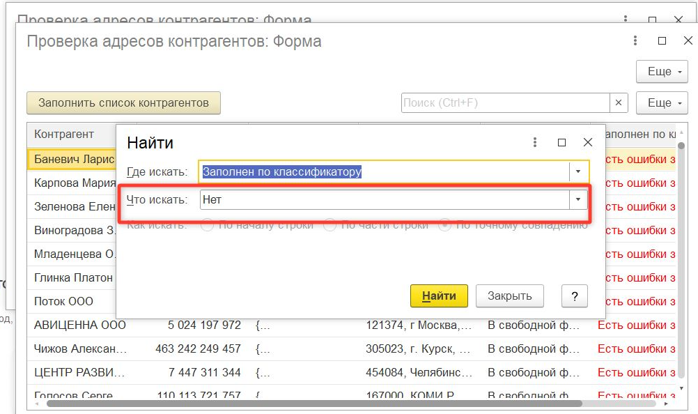Viewport: 698px width, 414px height.
Task: Maximize the main form window
Action: 662,41
